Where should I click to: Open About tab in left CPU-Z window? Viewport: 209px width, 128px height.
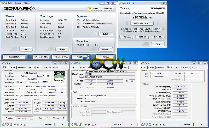pos(55,67)
